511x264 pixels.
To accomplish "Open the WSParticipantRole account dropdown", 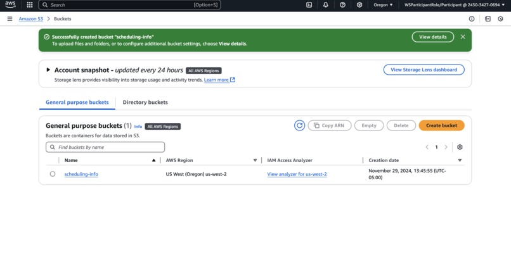I will point(455,5).
